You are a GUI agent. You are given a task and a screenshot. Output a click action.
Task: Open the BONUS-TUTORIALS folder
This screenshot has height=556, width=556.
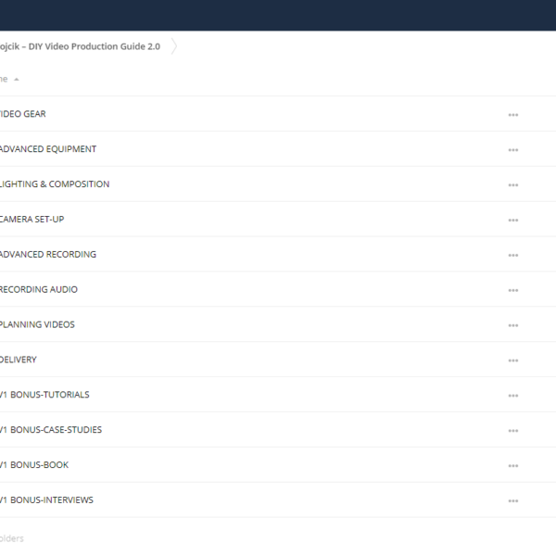click(x=44, y=395)
